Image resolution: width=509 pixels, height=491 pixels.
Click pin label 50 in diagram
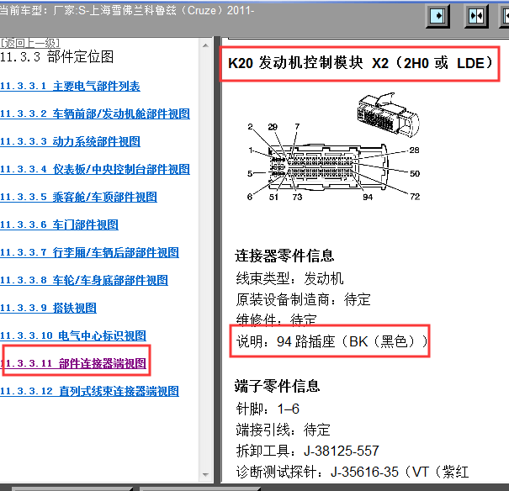click(415, 173)
